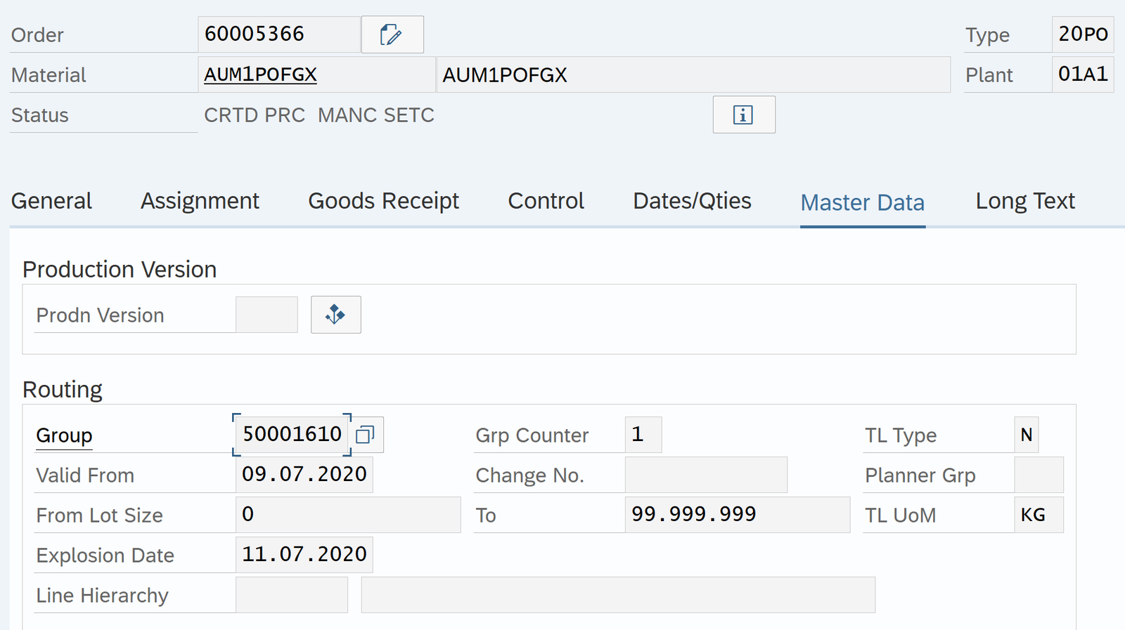Click the AUM1POFGX material link
Image resolution: width=1125 pixels, height=630 pixels.
(260, 74)
